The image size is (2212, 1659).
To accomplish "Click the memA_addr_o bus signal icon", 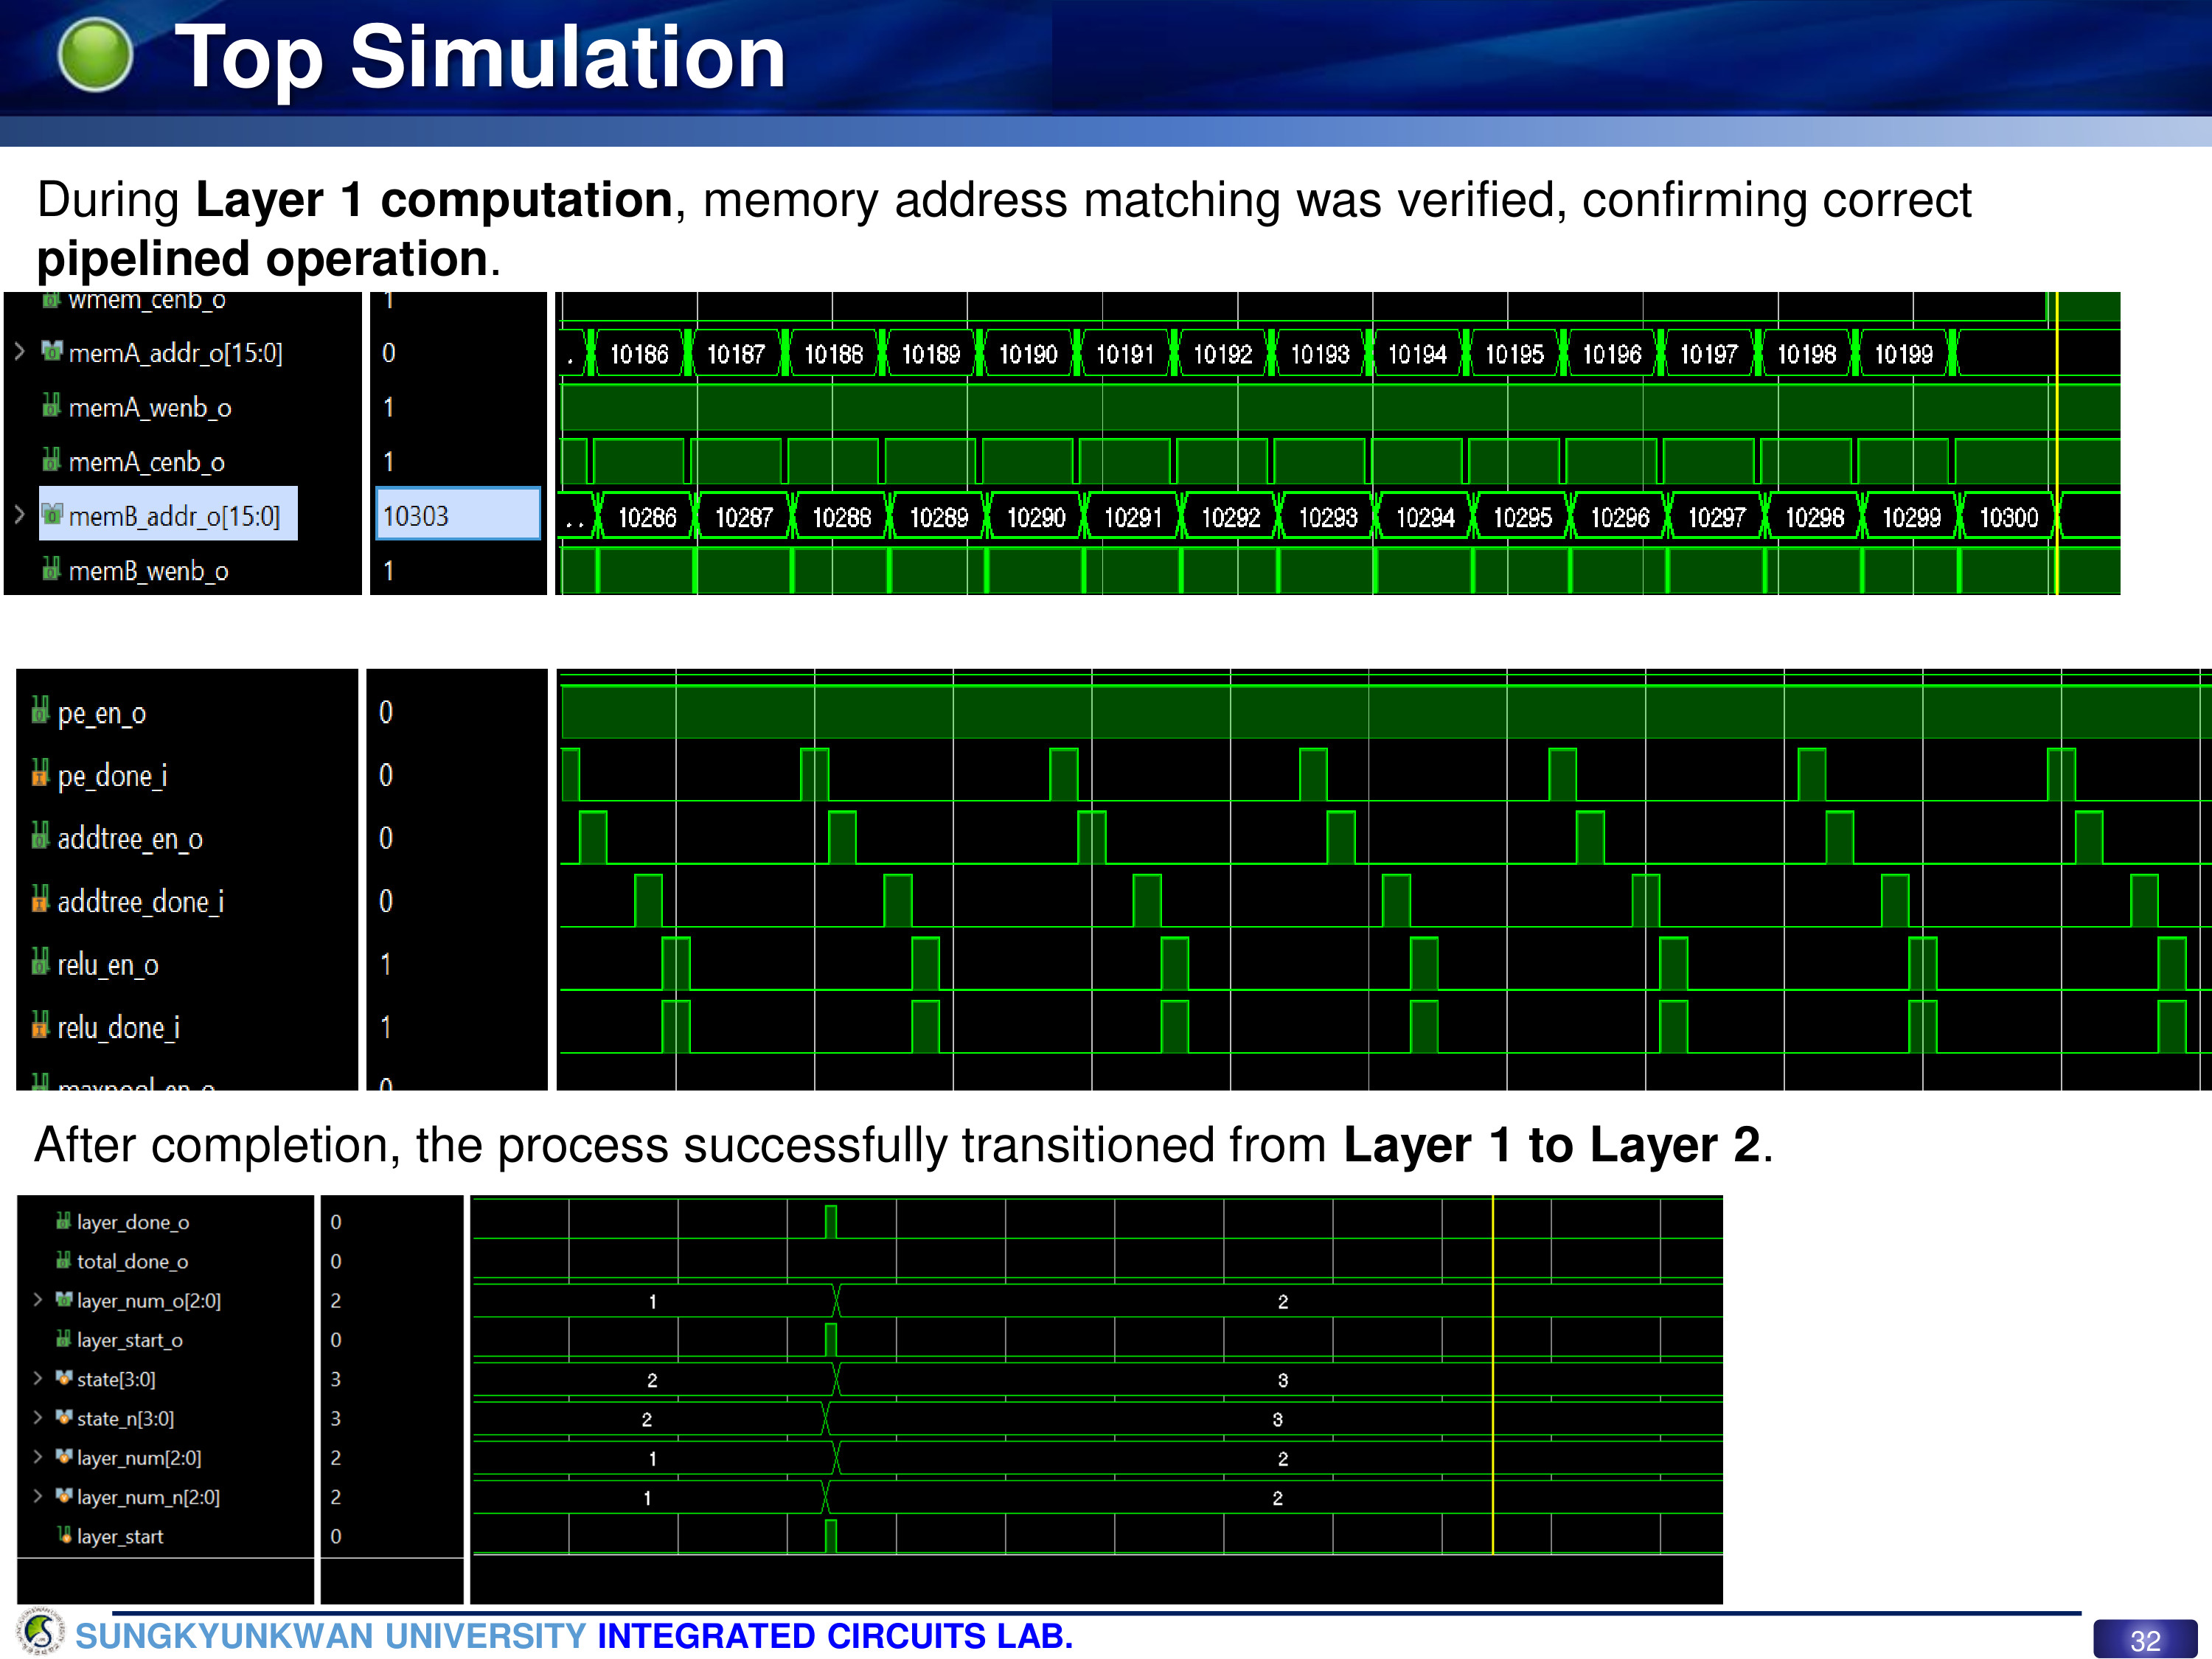I will (x=52, y=351).
